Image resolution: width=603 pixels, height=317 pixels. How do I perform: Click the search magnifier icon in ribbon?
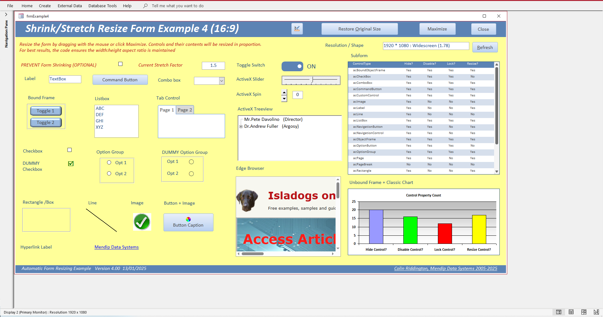pyautogui.click(x=145, y=6)
